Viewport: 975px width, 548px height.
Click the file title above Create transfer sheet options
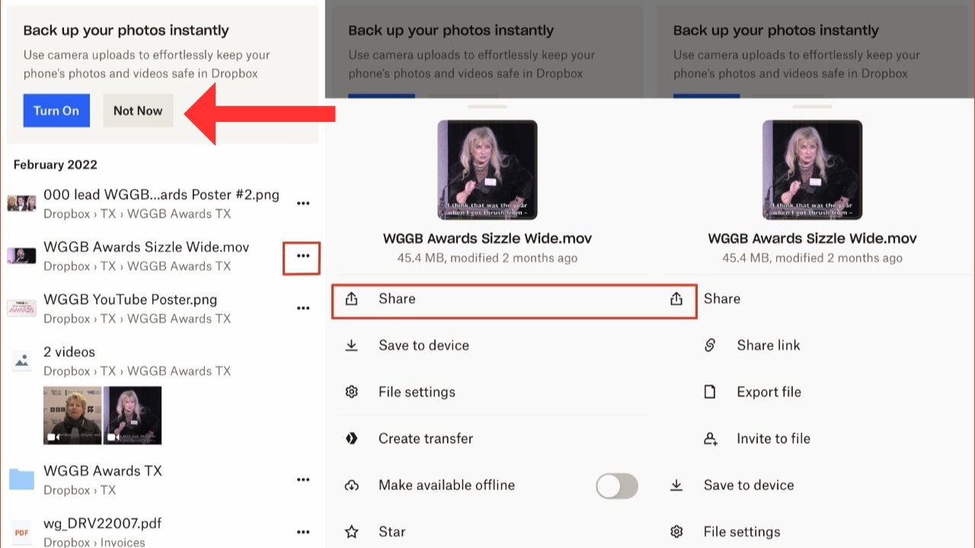coord(487,238)
